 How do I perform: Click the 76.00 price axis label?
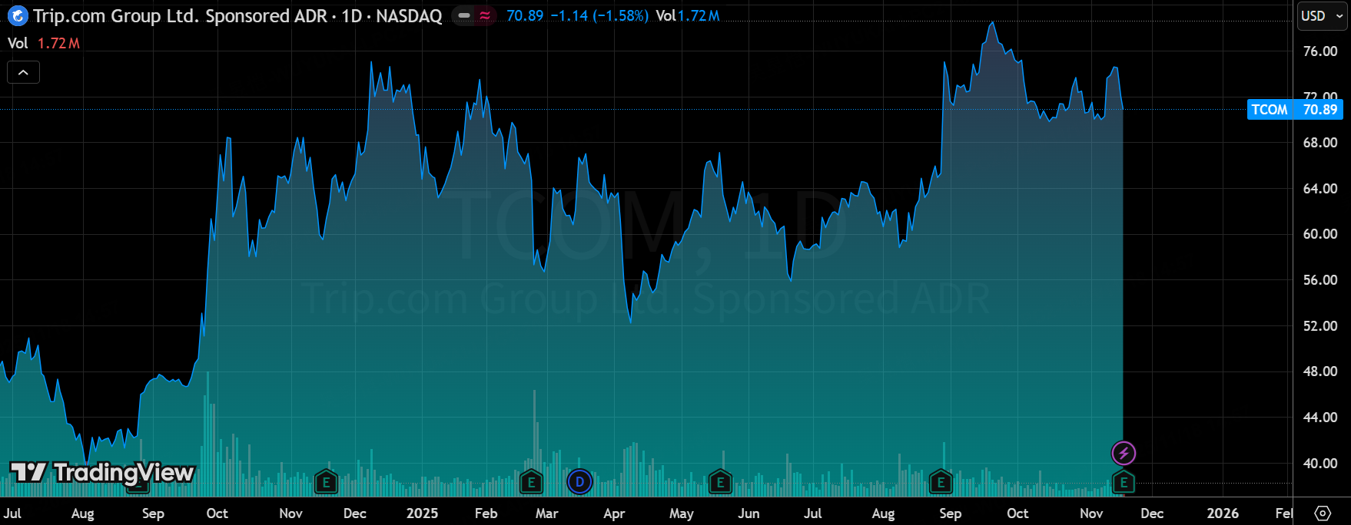click(x=1320, y=51)
